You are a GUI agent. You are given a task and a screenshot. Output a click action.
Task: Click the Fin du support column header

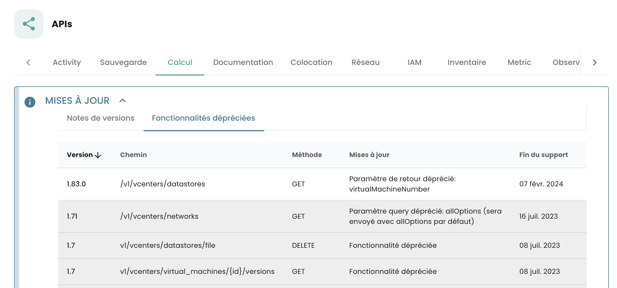pyautogui.click(x=544, y=155)
